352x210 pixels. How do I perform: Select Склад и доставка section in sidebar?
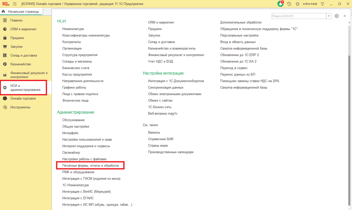click(24, 55)
